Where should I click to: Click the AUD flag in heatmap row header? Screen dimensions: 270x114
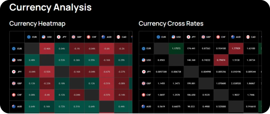coord(14,106)
